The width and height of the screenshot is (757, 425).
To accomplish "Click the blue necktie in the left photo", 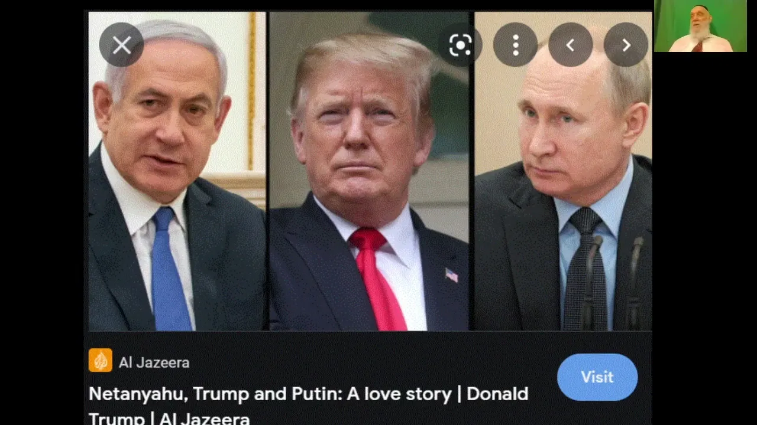I will 170,269.
